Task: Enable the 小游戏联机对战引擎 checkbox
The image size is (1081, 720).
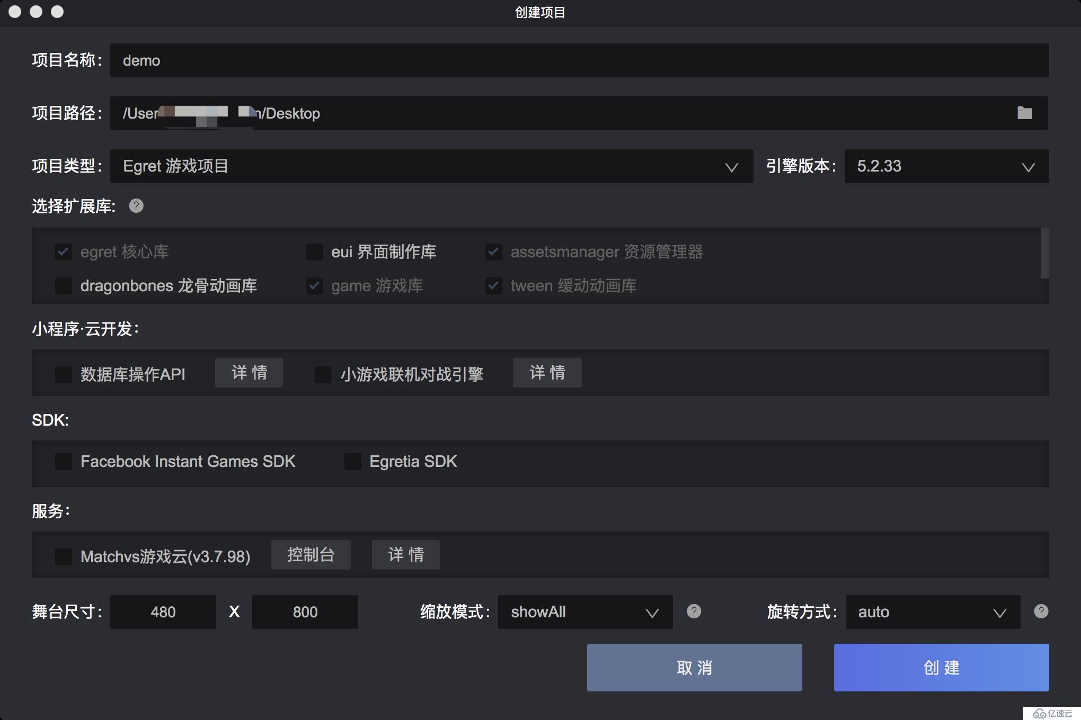Action: (x=323, y=375)
